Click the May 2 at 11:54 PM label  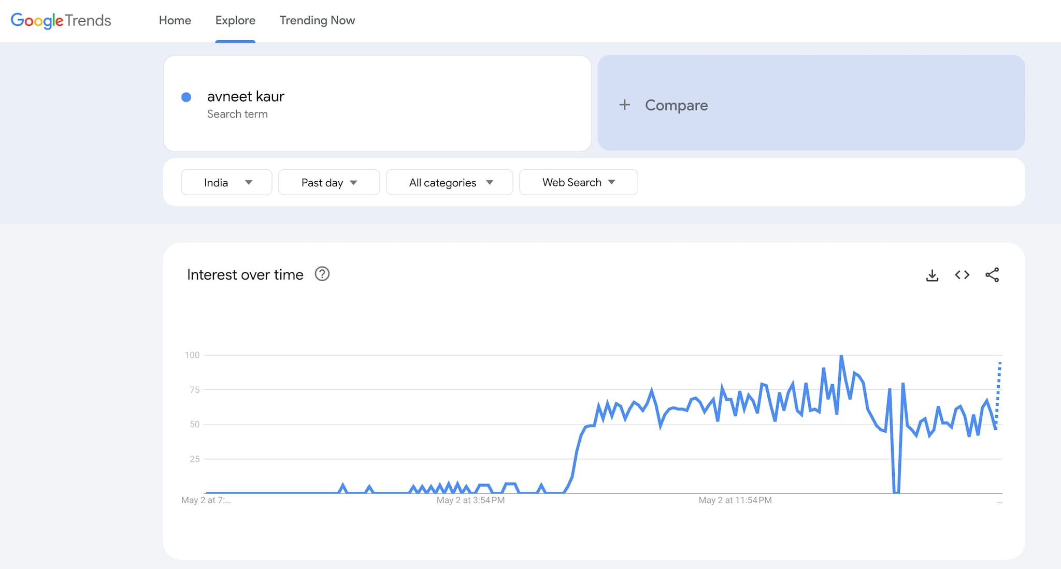pos(735,500)
